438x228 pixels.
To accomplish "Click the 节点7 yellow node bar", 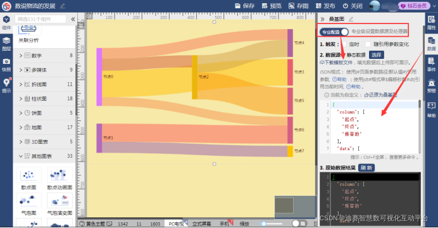I will pos(291,151).
